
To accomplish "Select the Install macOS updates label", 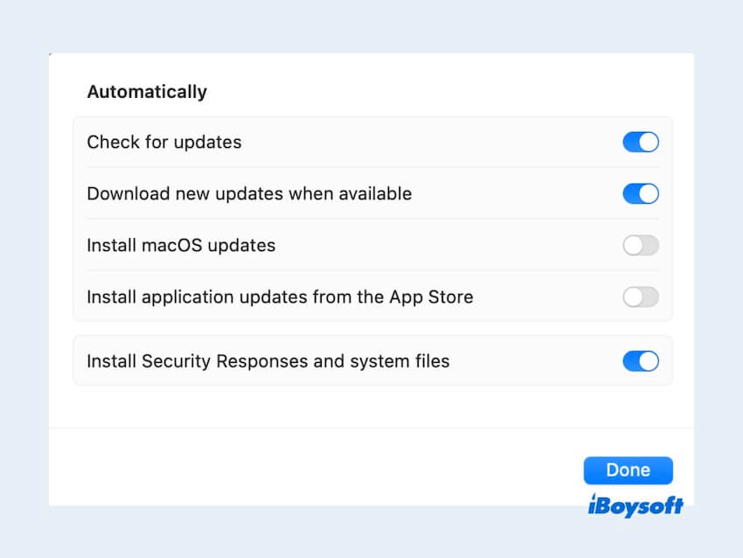I will 181,246.
